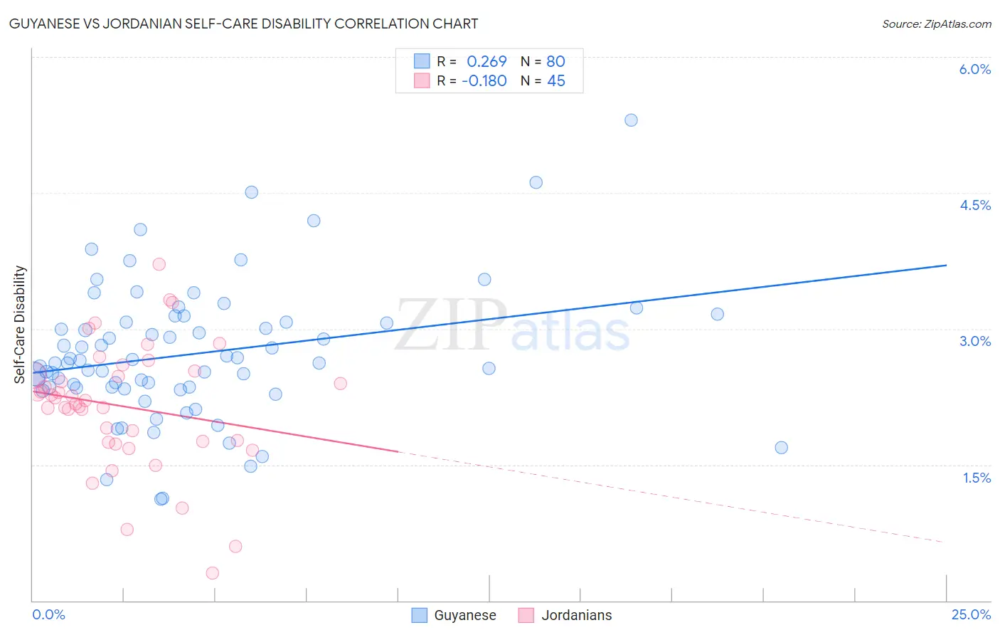
Task: Select the highest blue data point near 5.4%
Action: (x=631, y=120)
